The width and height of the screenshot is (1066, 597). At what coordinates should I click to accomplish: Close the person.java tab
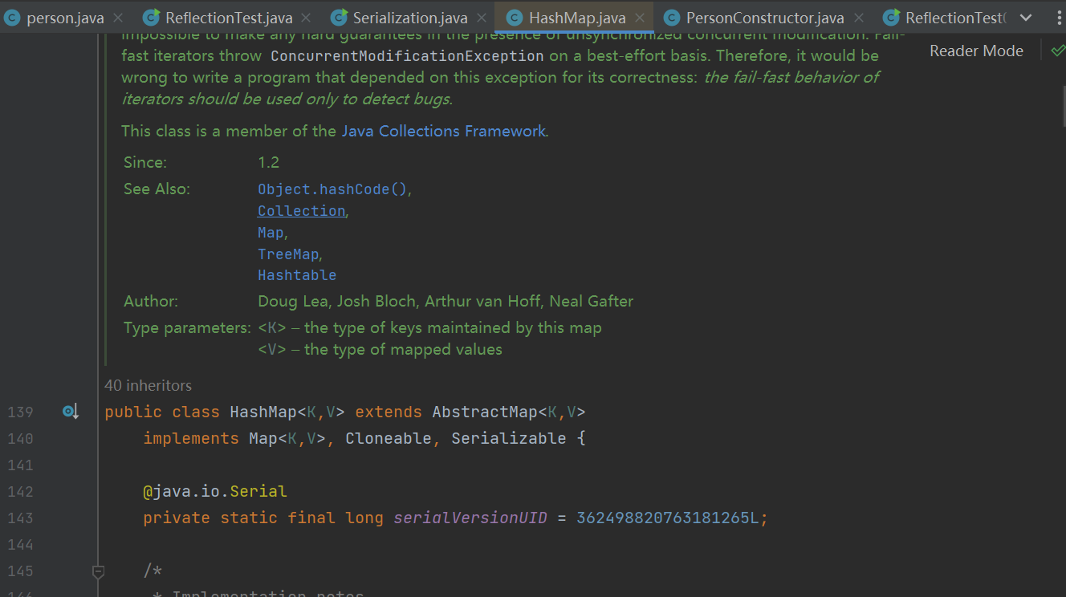click(x=118, y=18)
